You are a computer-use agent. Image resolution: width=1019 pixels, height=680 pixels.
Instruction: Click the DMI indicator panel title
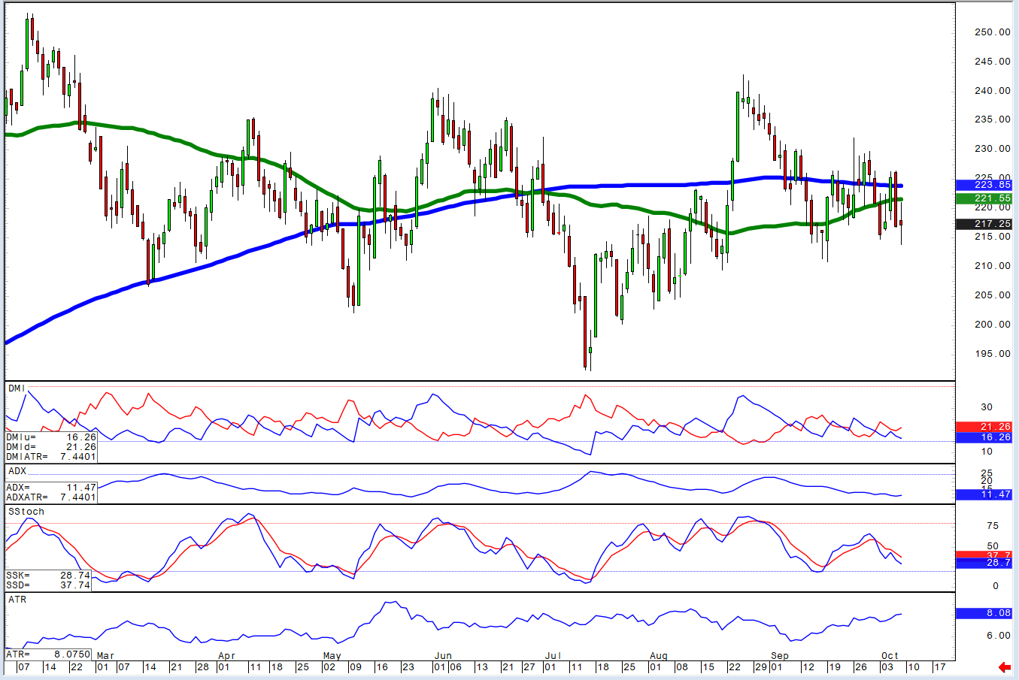tap(17, 388)
